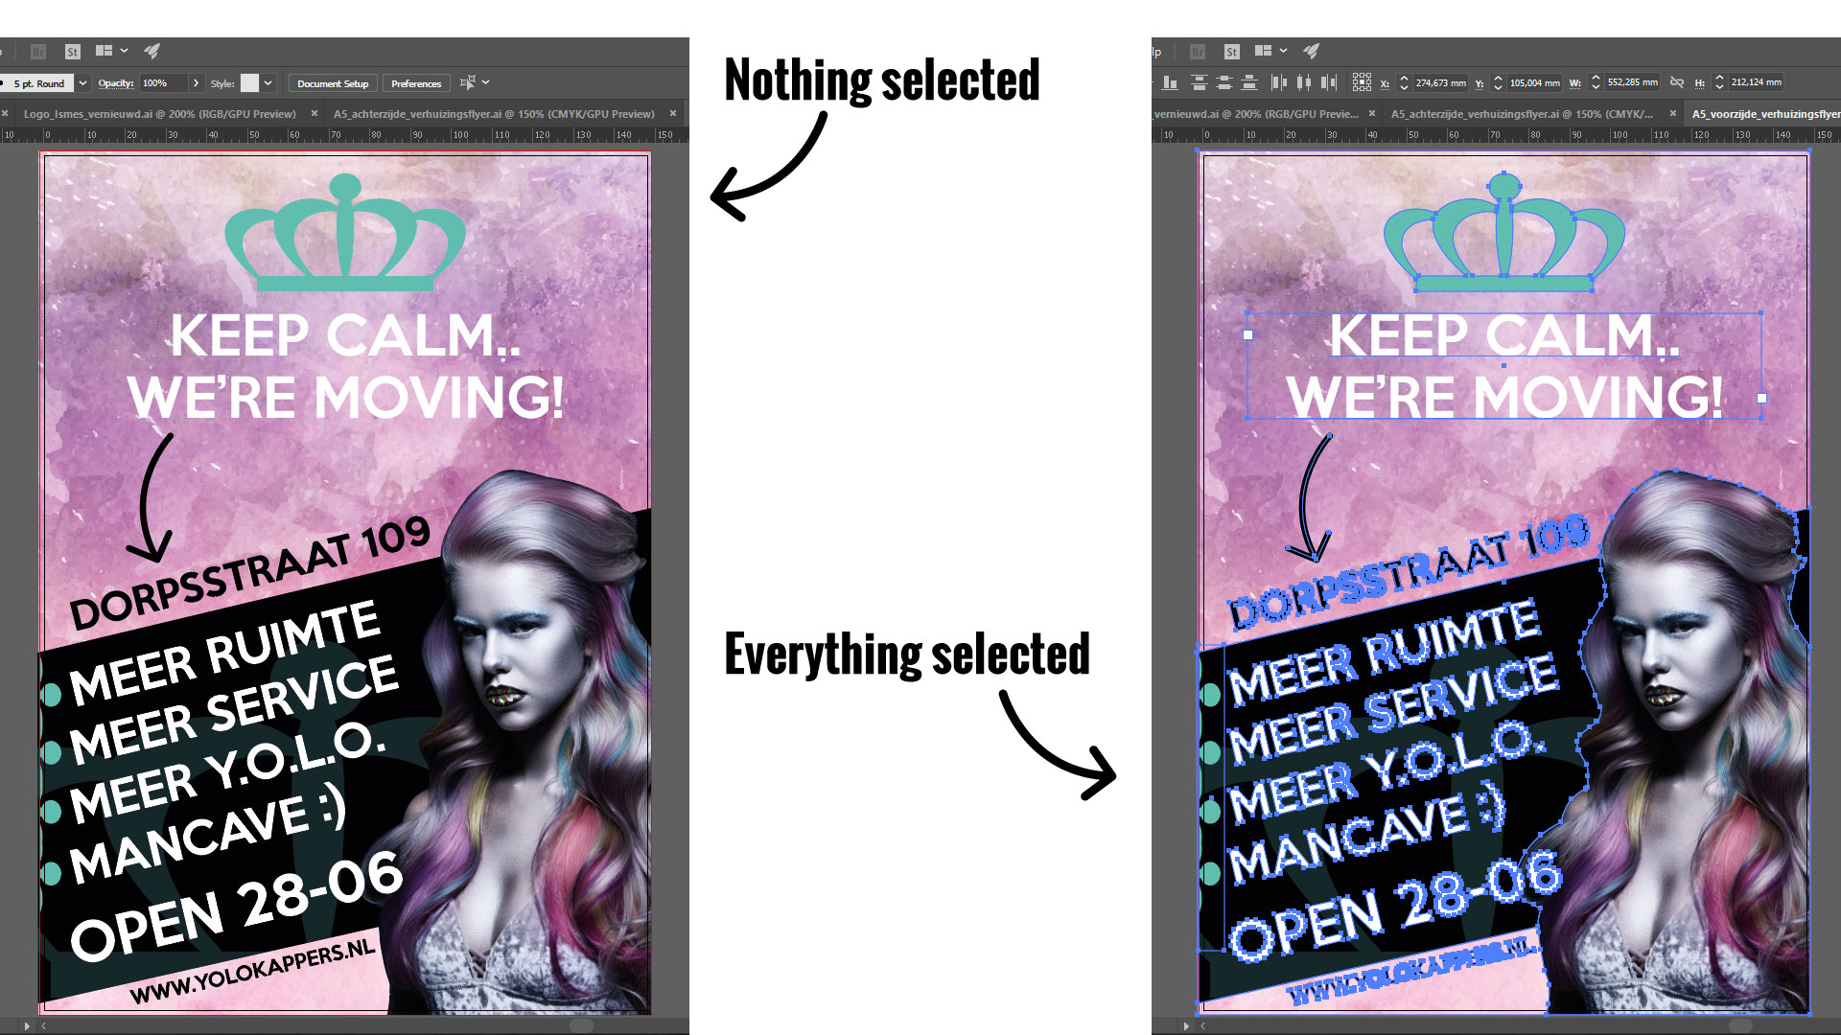Click the Preferences button
The width and height of the screenshot is (1841, 1035).
(x=416, y=82)
